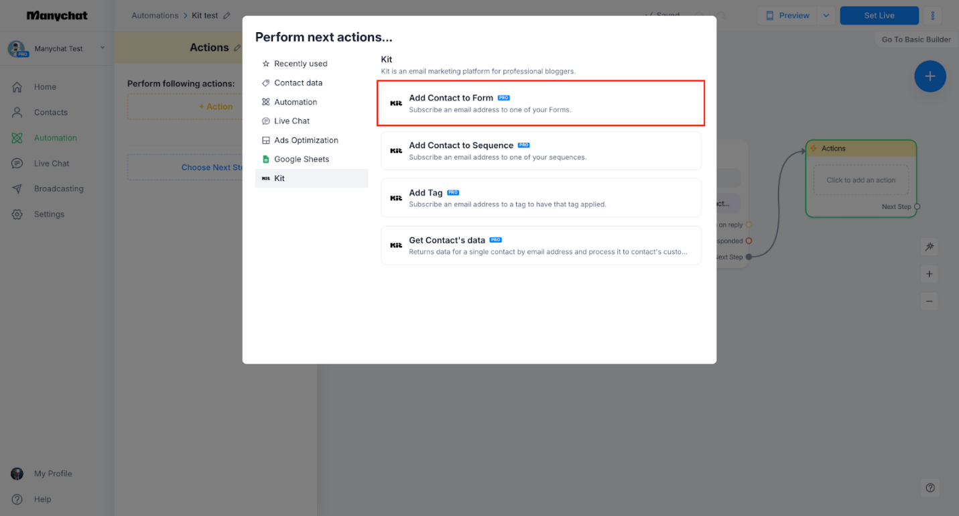Open help via the question mark icon

coord(930,487)
